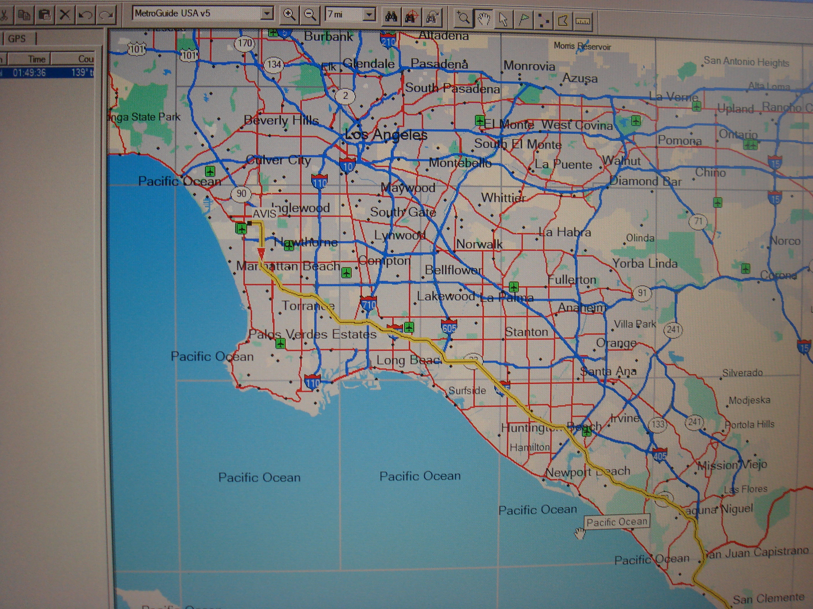Switch to the GPS tab
This screenshot has height=609, width=813.
tap(17, 39)
